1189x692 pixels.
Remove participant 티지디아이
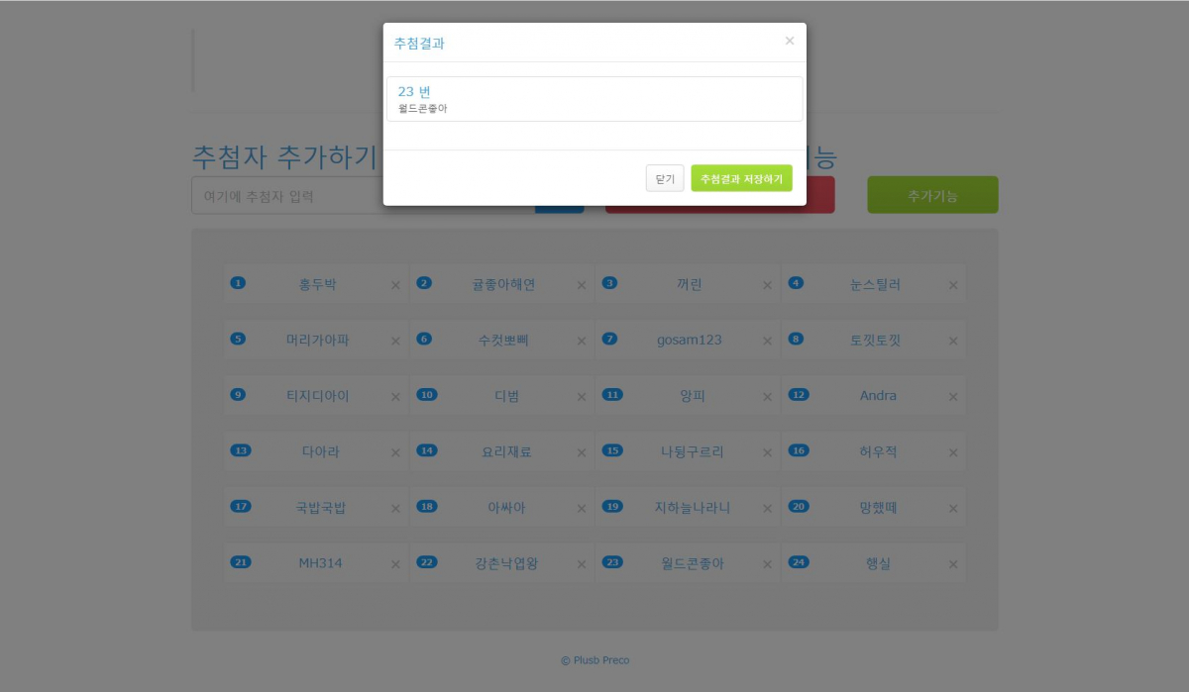coord(395,396)
